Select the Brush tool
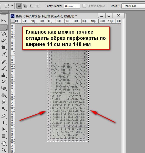The width and height of the screenshot is (145, 153). click(4, 68)
